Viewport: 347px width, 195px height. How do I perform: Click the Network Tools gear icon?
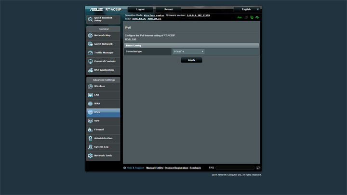(x=90, y=156)
